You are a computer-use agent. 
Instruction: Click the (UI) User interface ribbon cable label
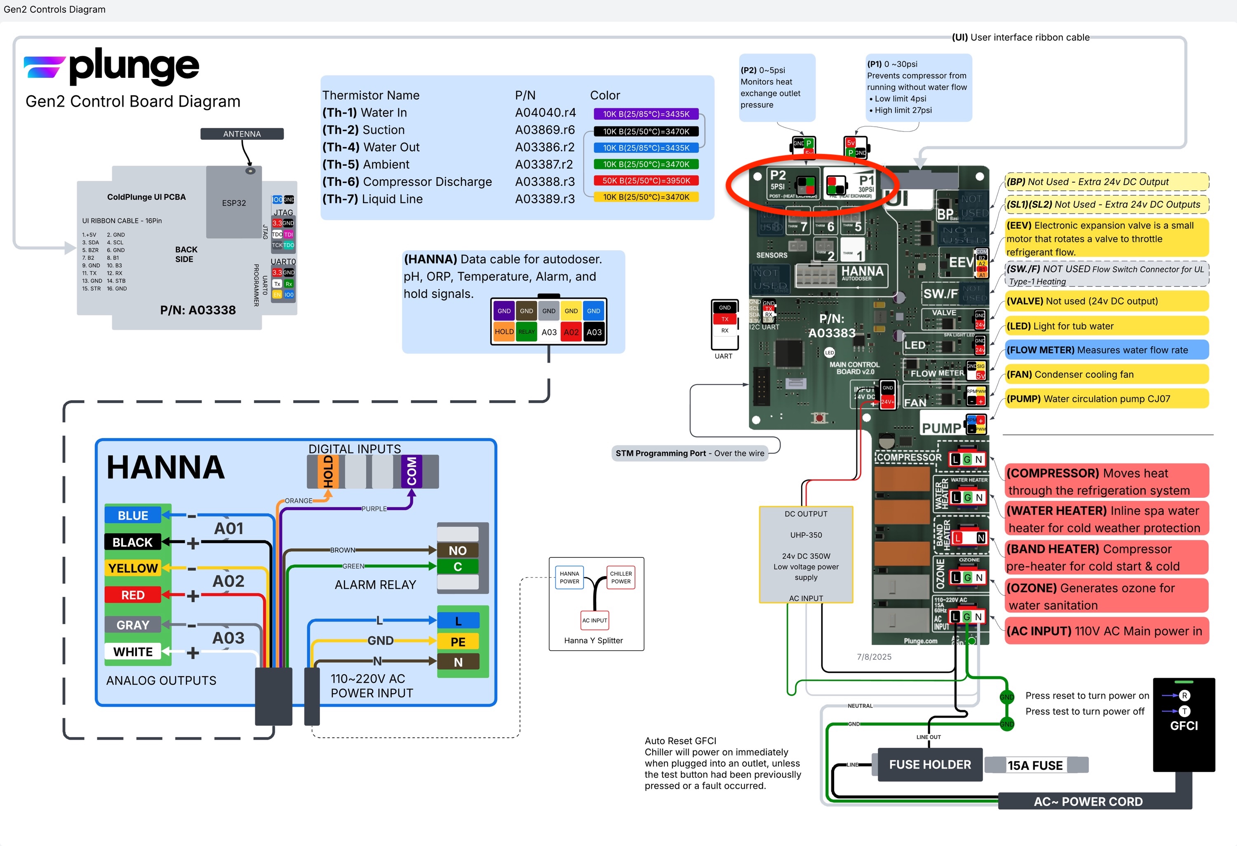(1021, 37)
